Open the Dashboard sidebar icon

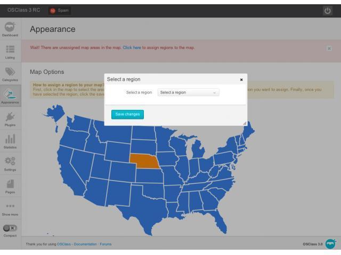click(10, 27)
